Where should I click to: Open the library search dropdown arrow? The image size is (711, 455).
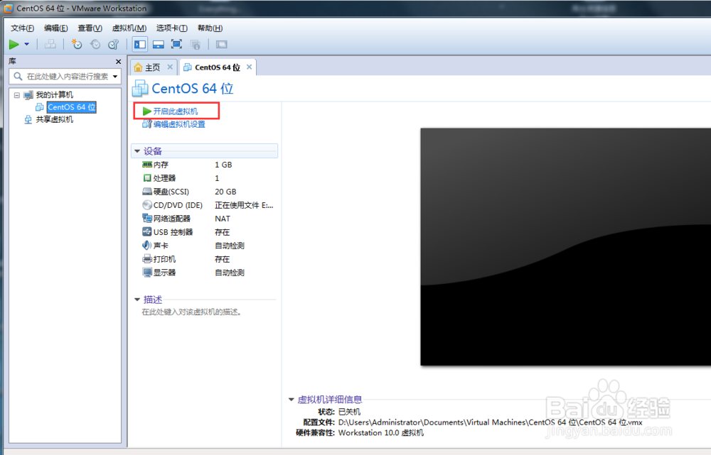click(x=115, y=77)
